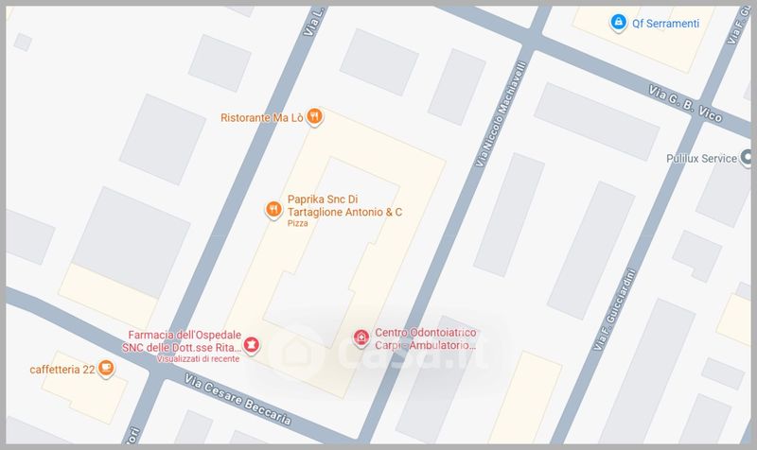This screenshot has height=450, width=757.
Task: Open the Ristorante Ma Lò text label
Action: point(262,117)
